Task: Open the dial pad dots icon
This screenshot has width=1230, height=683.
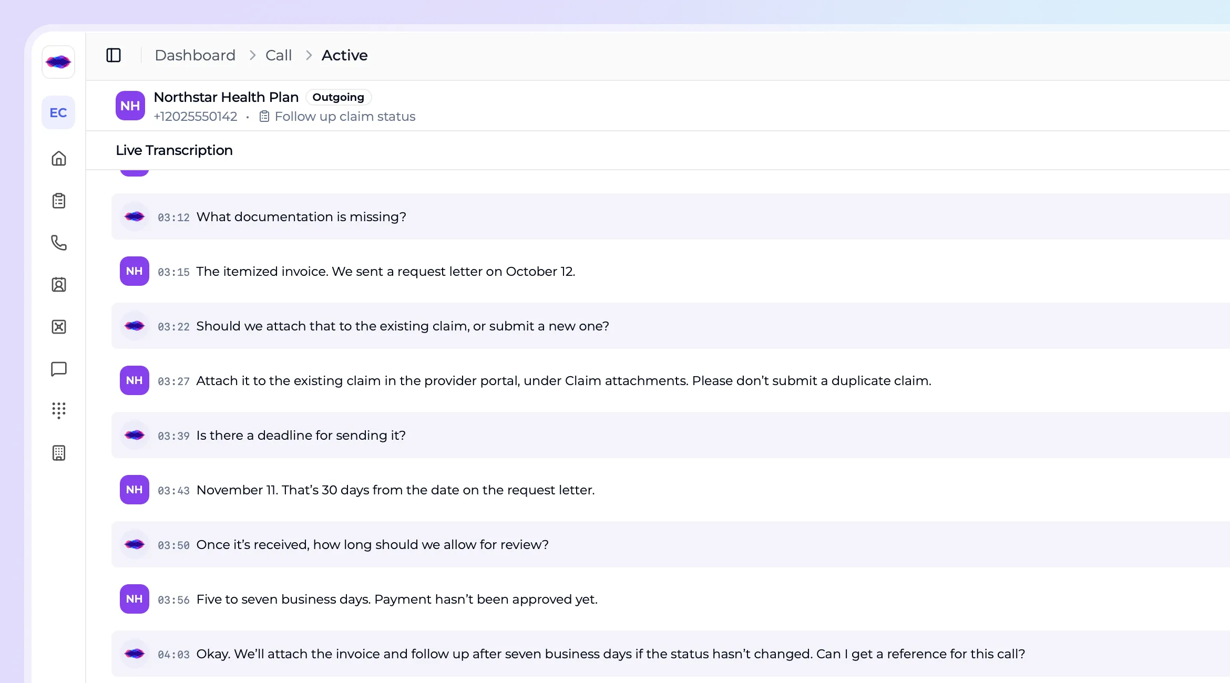Action: pyautogui.click(x=59, y=411)
